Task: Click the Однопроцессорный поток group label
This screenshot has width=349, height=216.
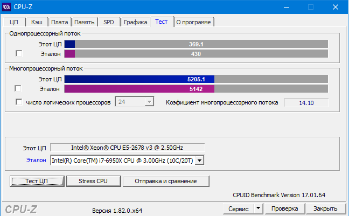Action: (45, 33)
